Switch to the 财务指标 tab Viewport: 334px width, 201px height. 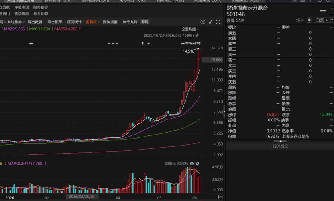click(x=41, y=7)
